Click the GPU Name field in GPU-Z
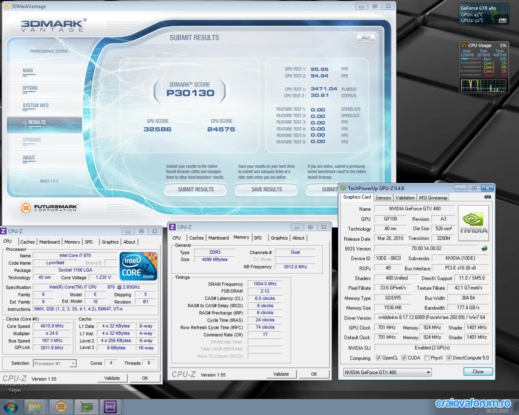 [x=415, y=209]
